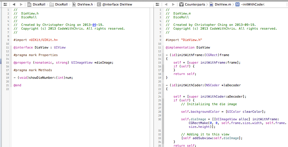Viewport: 288px width, 147px height.
Task: Click '@implementation DieView' line
Action: point(188,47)
